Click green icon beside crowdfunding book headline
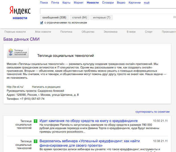 coord(36,121)
